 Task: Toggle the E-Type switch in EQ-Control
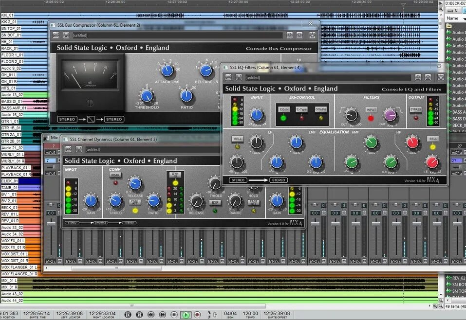coord(301,109)
